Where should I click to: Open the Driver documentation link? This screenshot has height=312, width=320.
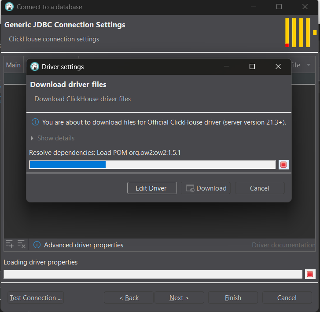pyautogui.click(x=283, y=245)
